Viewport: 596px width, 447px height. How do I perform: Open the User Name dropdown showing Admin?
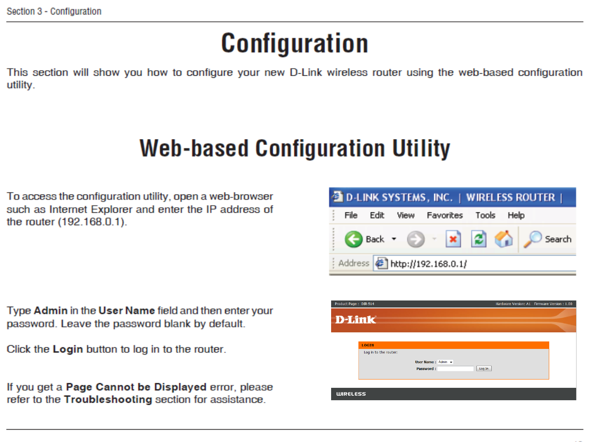point(446,362)
